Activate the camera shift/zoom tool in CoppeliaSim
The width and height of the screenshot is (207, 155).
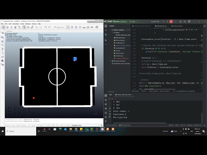tap(12, 27)
